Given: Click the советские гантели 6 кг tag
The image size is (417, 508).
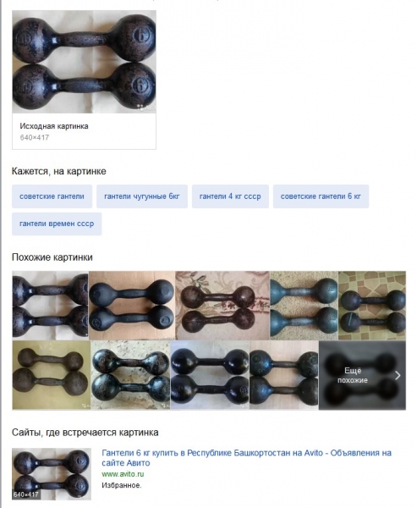Looking at the screenshot, I should (321, 196).
